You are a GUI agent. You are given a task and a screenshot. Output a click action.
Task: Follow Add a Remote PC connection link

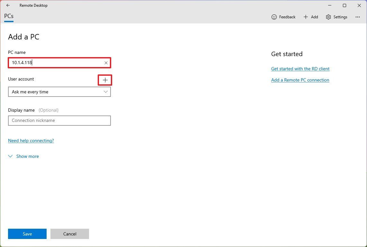pyautogui.click(x=300, y=80)
